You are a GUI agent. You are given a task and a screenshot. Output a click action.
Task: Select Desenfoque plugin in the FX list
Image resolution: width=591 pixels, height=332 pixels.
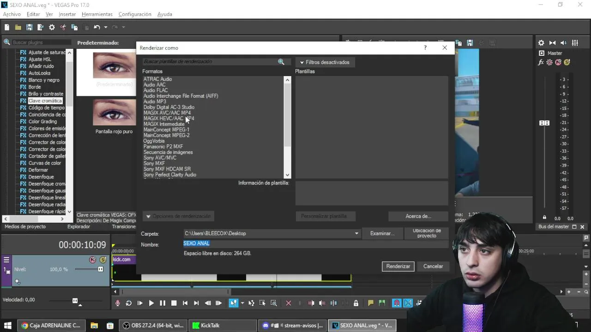click(41, 177)
